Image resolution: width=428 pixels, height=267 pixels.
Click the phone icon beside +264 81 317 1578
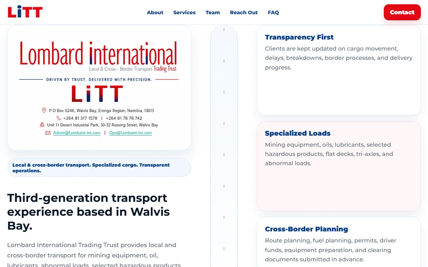[58, 118]
